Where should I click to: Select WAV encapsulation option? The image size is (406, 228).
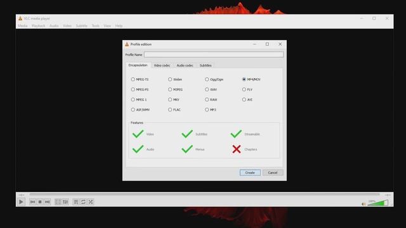pyautogui.click(x=211, y=89)
